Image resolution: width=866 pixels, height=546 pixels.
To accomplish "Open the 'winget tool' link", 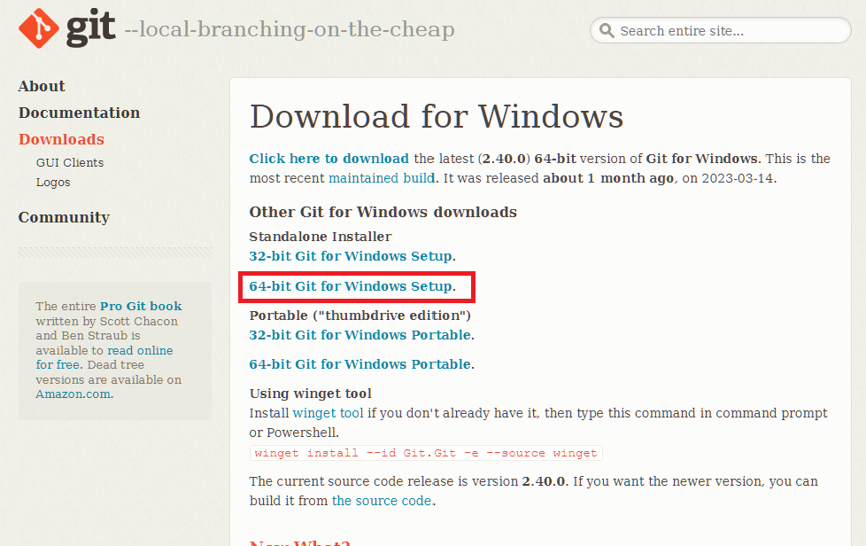I will point(328,413).
